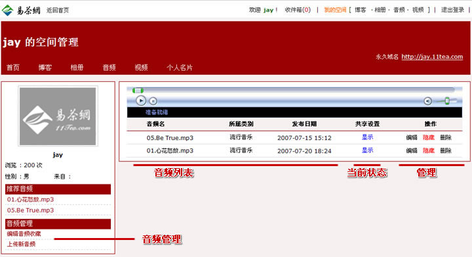Click date 2007-07-15 15:12
The height and width of the screenshot is (257, 472).
coord(304,138)
